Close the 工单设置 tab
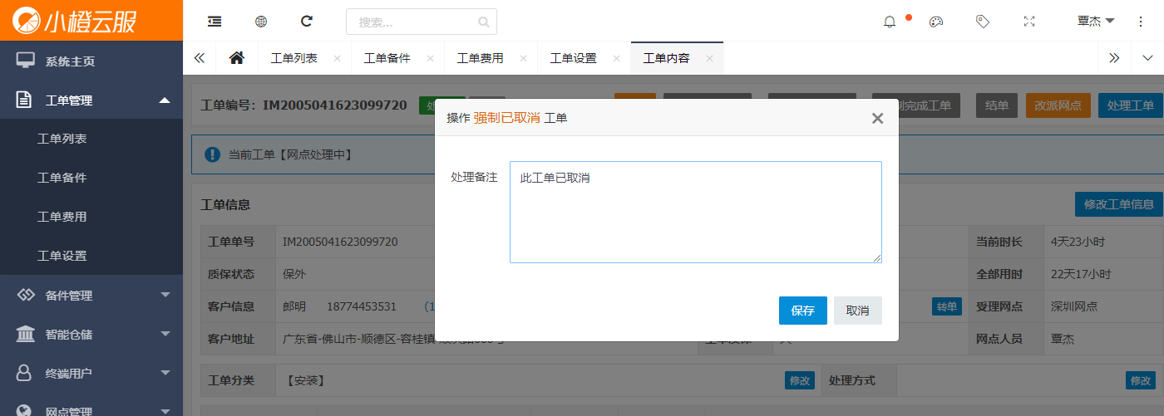The image size is (1164, 416). pos(616,58)
